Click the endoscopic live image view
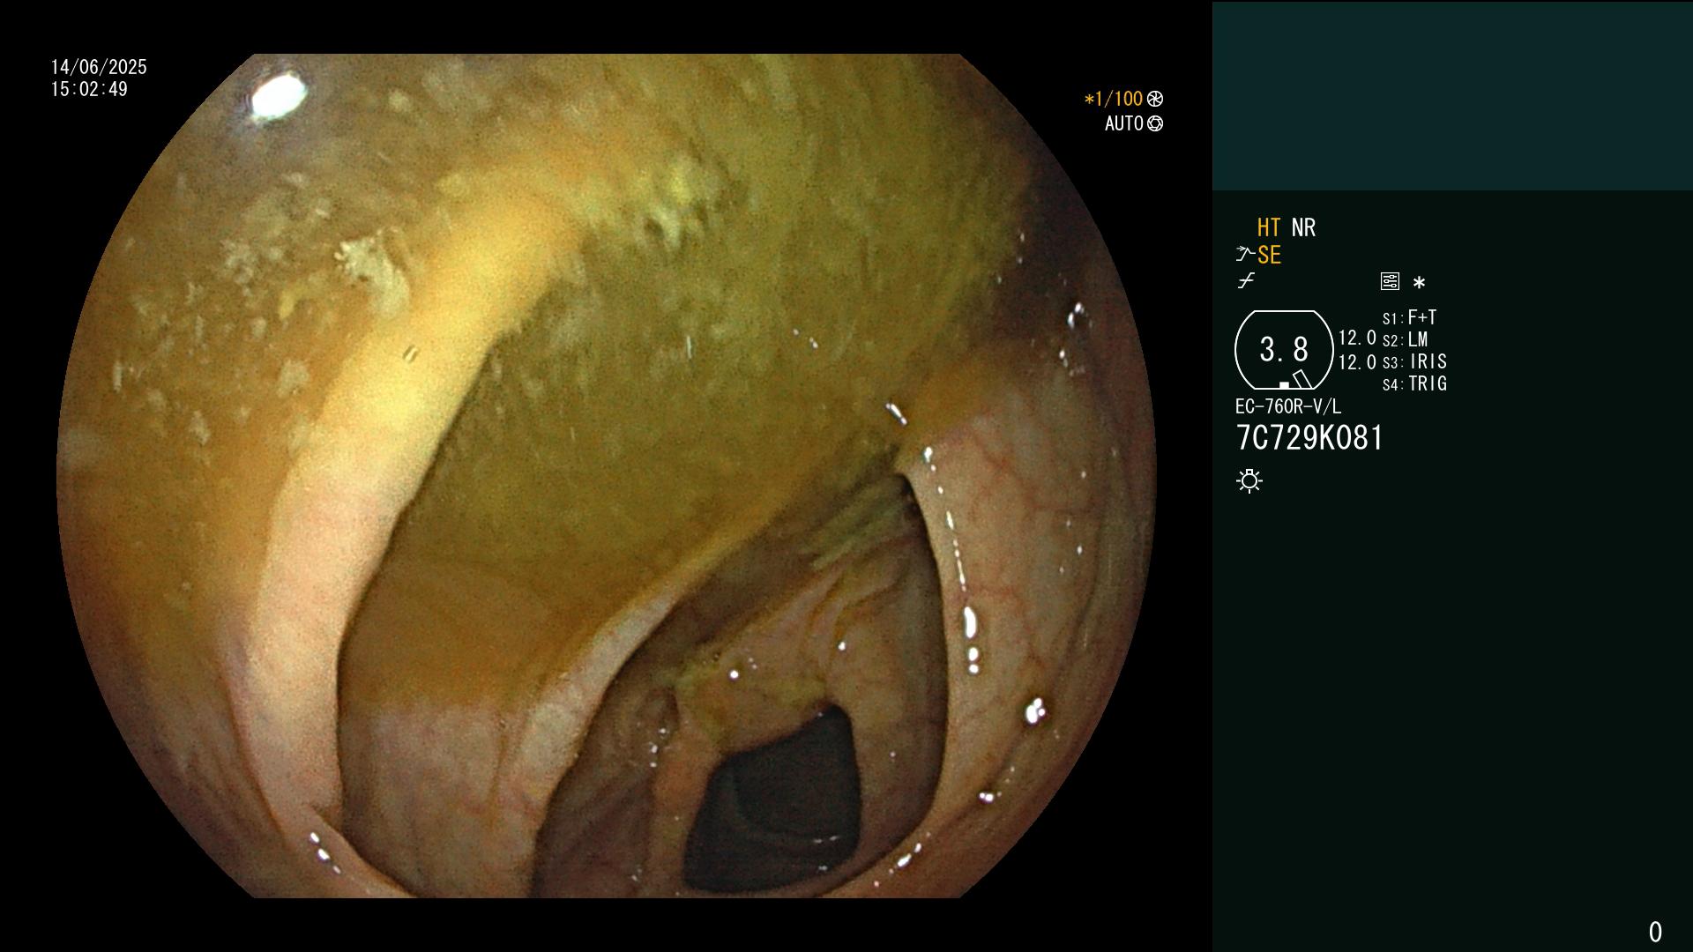Image resolution: width=1693 pixels, height=952 pixels. click(x=607, y=476)
